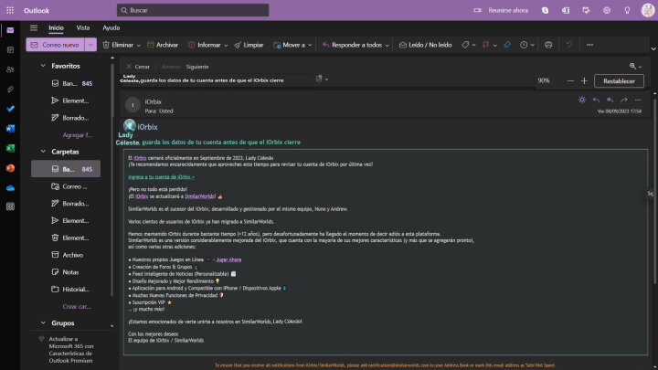Open the Ayuda tab
This screenshot has height=370, width=658.
111,27
